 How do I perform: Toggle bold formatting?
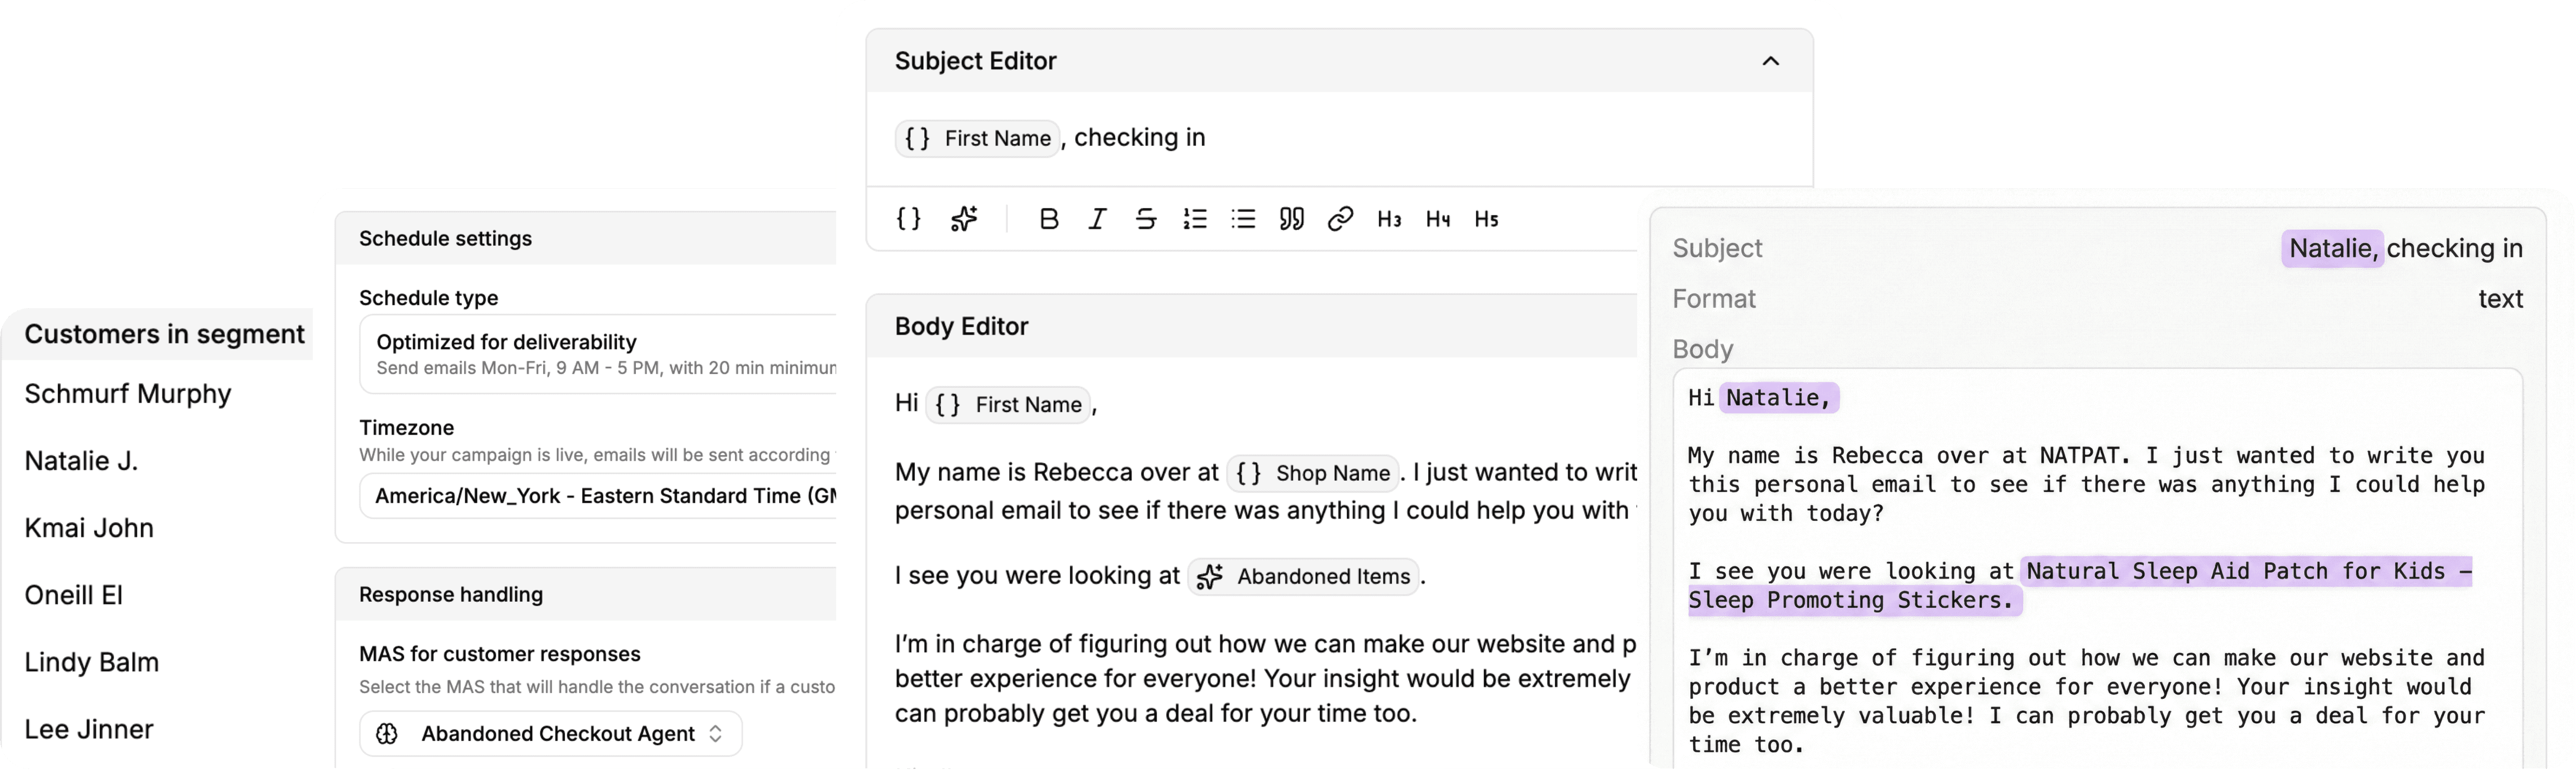(x=1048, y=219)
